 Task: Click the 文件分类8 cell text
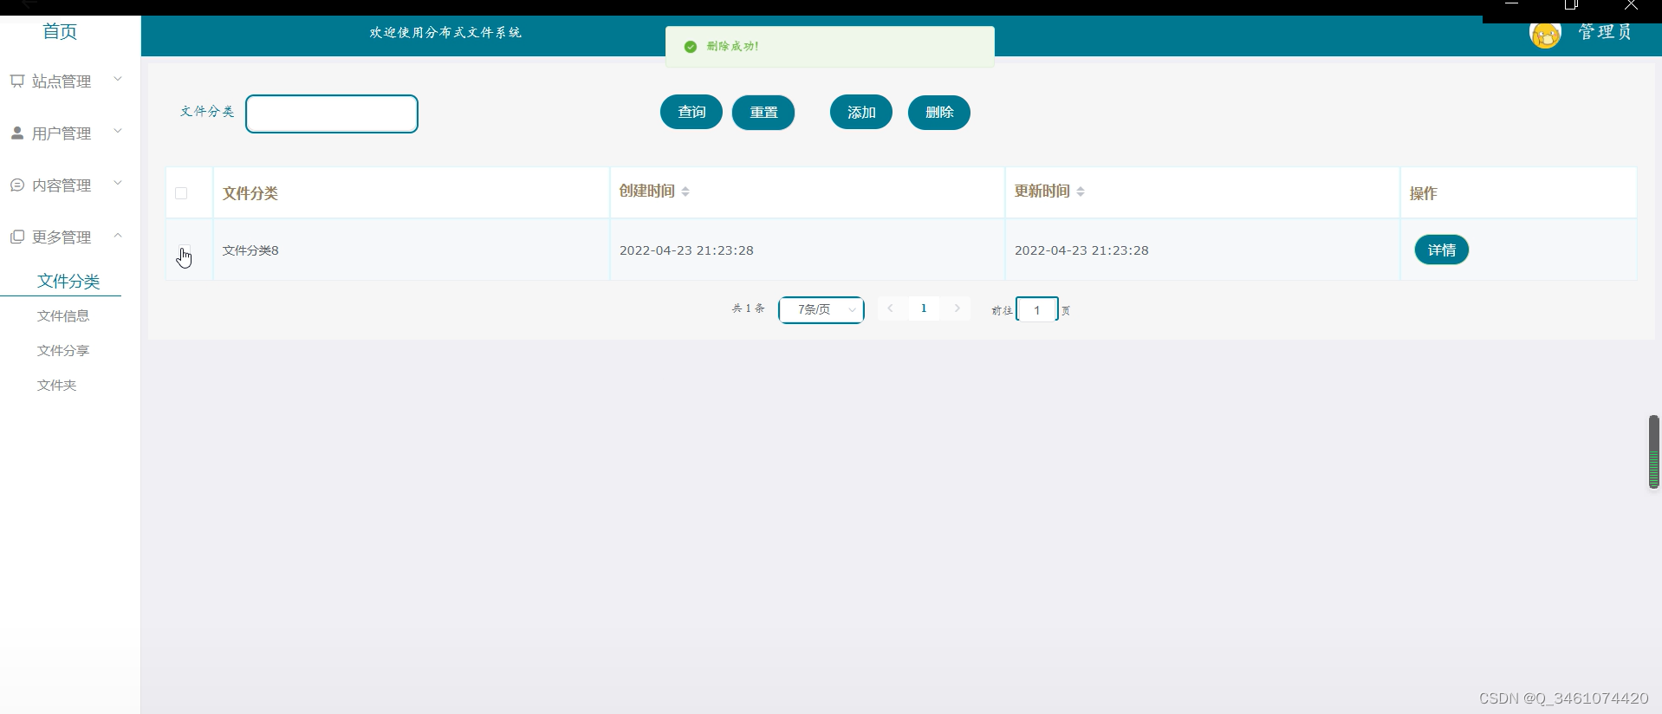[250, 250]
